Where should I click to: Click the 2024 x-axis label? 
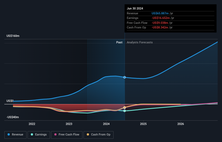click(x=106, y=124)
